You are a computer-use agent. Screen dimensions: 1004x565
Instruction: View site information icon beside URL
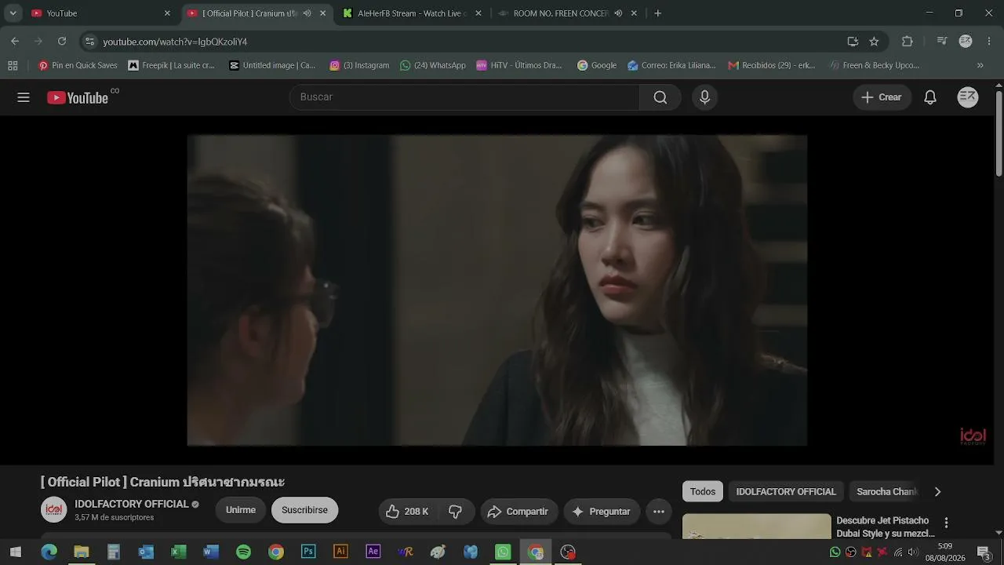tap(89, 42)
